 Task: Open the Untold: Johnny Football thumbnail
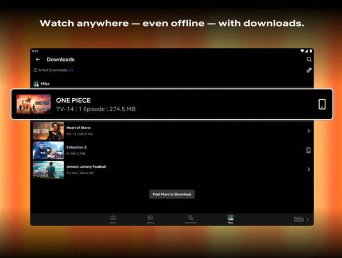coord(48,170)
